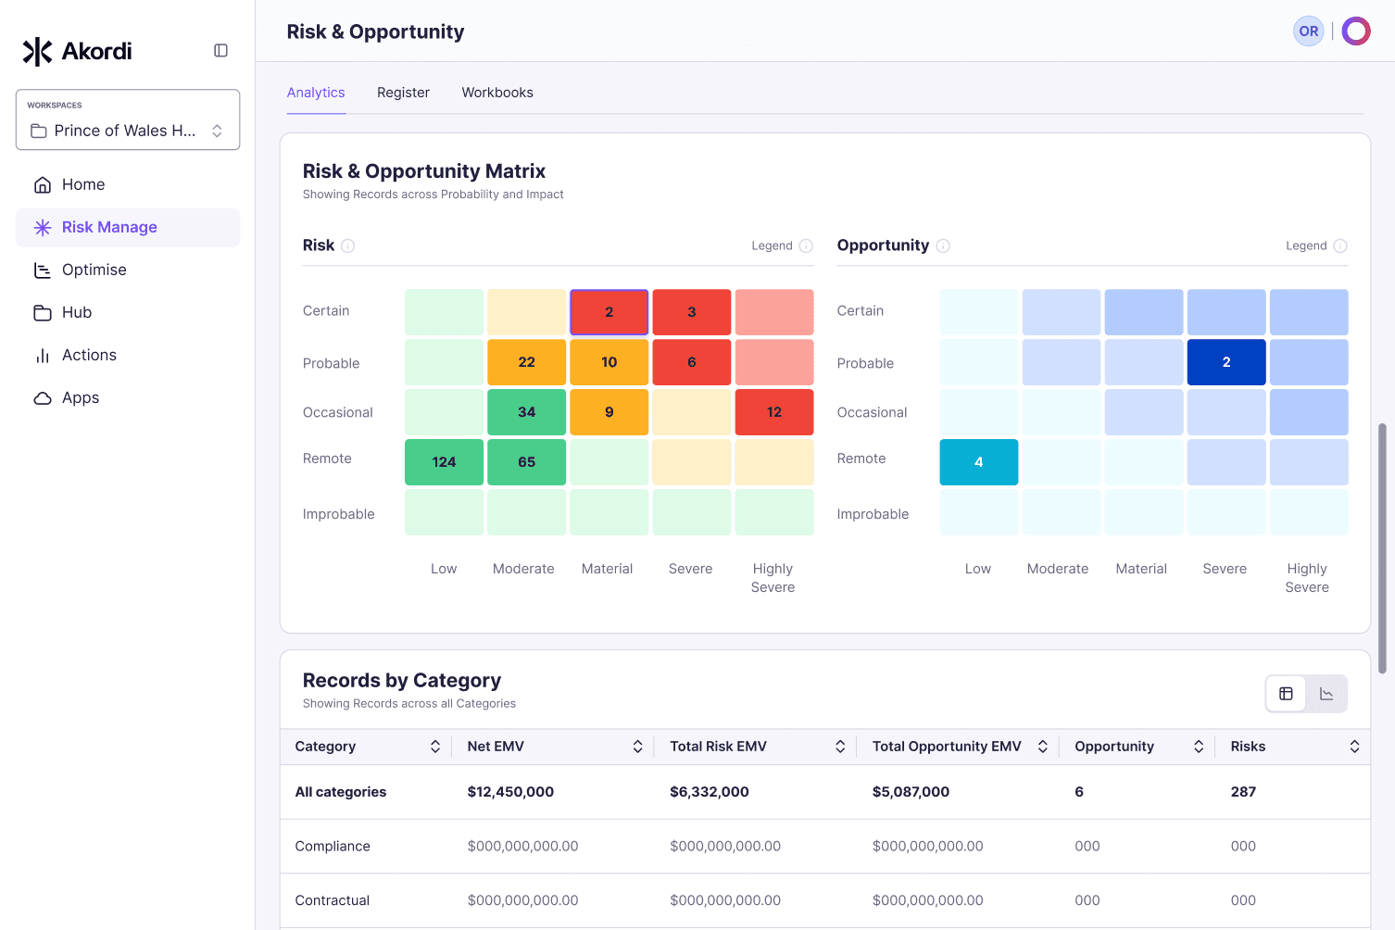Select the green risk cell showing 65
The image size is (1395, 930).
(x=526, y=462)
